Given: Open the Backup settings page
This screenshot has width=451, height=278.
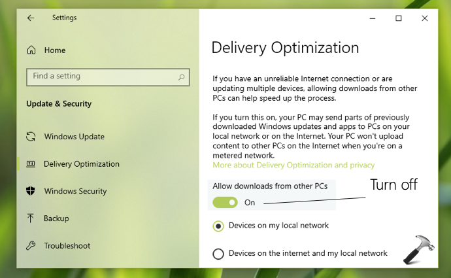Looking at the screenshot, I should click(x=56, y=218).
